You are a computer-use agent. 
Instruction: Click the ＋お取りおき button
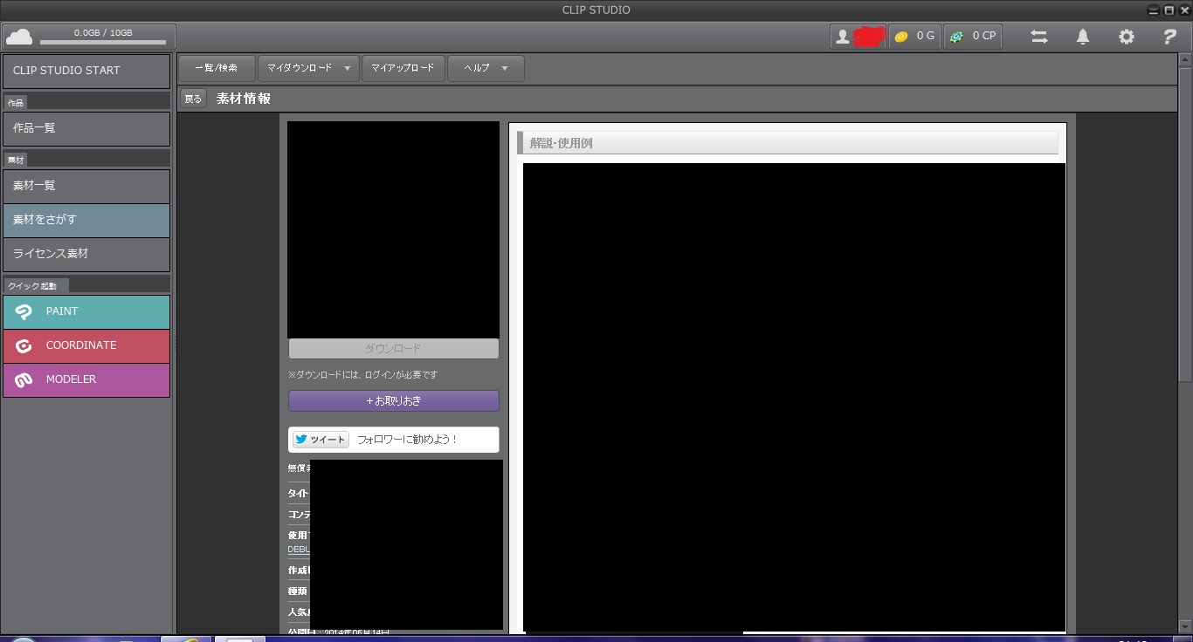[x=393, y=401]
